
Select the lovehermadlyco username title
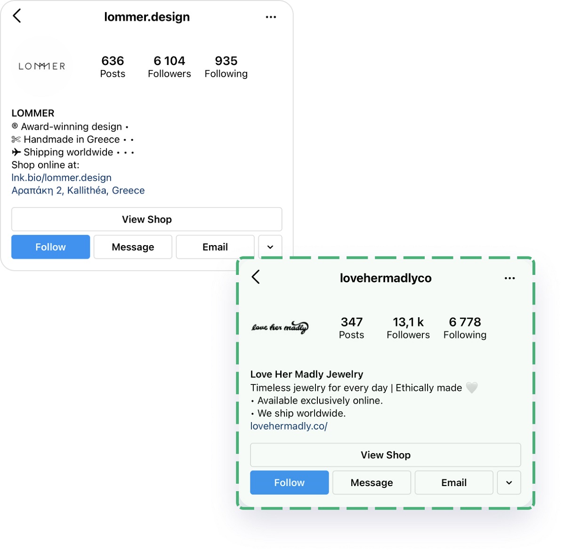(386, 278)
